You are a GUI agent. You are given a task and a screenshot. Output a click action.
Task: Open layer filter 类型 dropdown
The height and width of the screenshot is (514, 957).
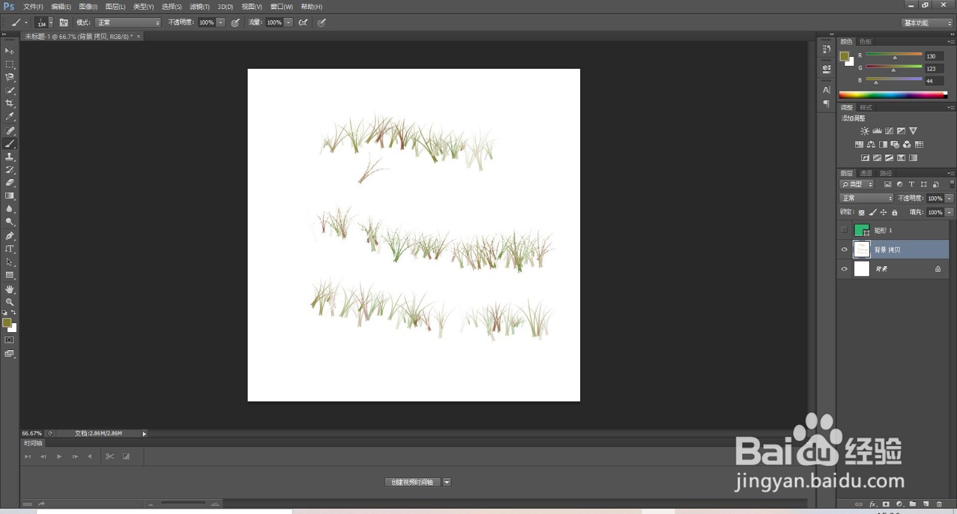(x=857, y=184)
